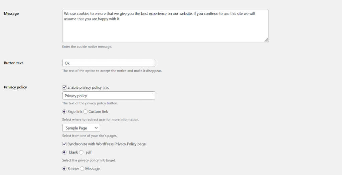Open the Sample Page dropdown
Image resolution: width=342 pixels, height=175 pixels.
point(81,128)
